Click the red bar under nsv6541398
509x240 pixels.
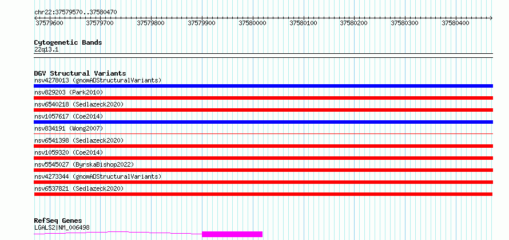click(x=263, y=146)
